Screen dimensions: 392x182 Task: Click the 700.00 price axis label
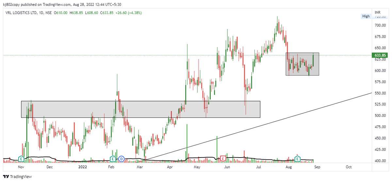pyautogui.click(x=380, y=25)
